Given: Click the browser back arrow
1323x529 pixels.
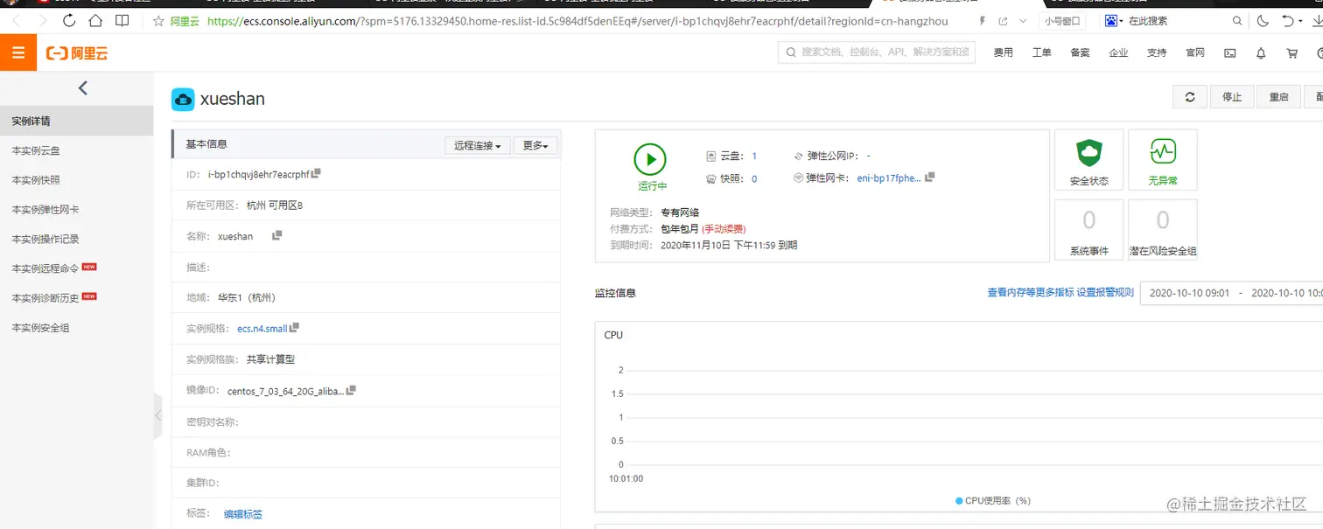Looking at the screenshot, I should (16, 20).
